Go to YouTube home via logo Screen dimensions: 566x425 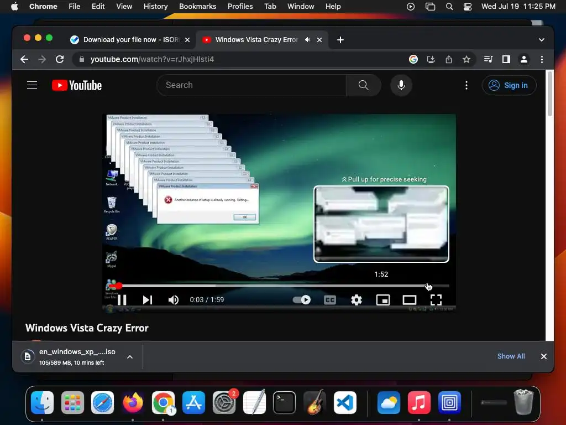coord(77,85)
